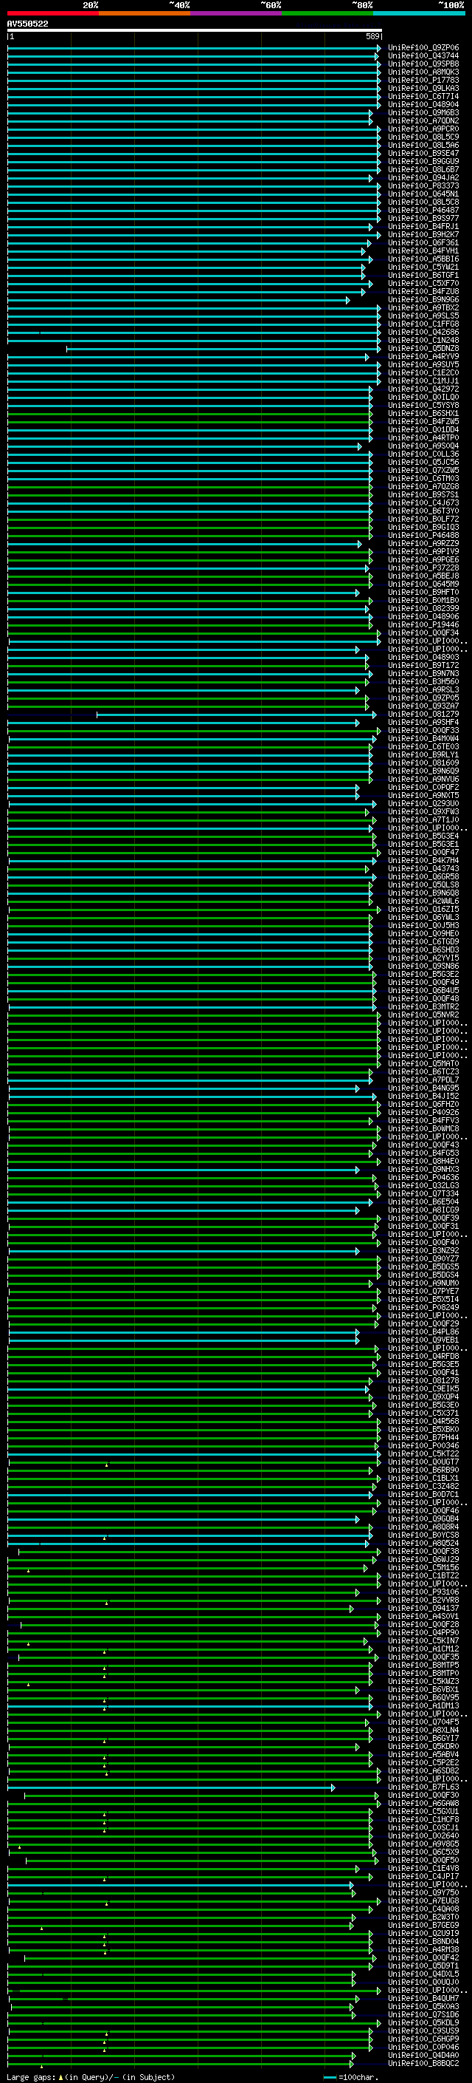
Task: Open hit UniRef100_O48904
Action: (x=423, y=104)
